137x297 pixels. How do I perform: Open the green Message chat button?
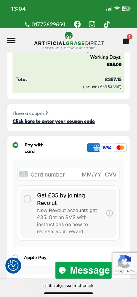[x=84, y=270]
